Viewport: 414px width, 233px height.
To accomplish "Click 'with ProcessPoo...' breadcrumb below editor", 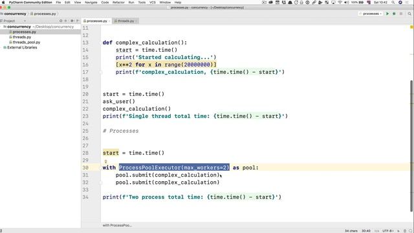I will point(117,225).
